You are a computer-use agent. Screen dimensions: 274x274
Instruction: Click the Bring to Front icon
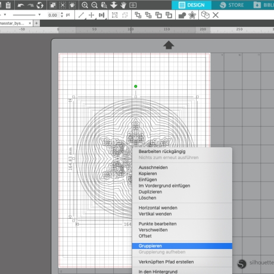point(138,15)
